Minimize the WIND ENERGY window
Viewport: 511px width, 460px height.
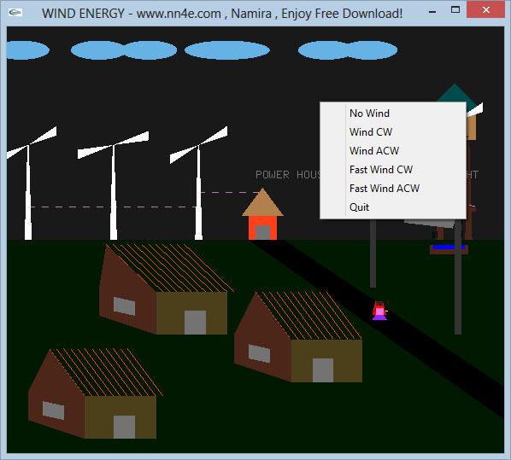point(432,12)
